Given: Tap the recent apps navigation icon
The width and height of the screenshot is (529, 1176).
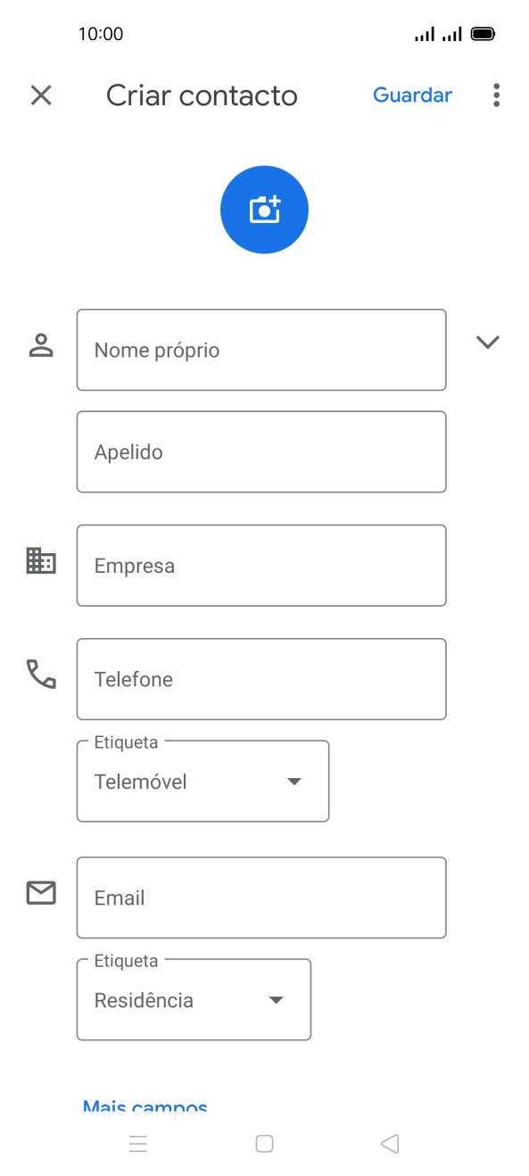Looking at the screenshot, I should pyautogui.click(x=139, y=1143).
